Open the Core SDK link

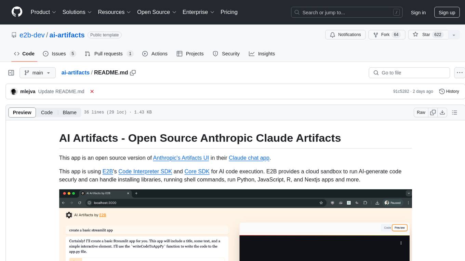[197, 171]
